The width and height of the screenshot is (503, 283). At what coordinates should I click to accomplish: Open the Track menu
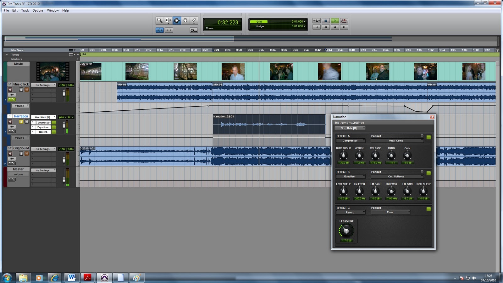point(25,10)
